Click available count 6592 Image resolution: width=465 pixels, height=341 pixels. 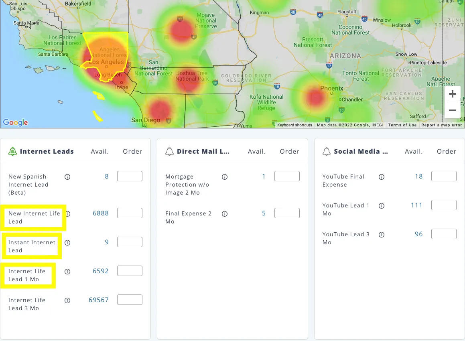point(101,271)
